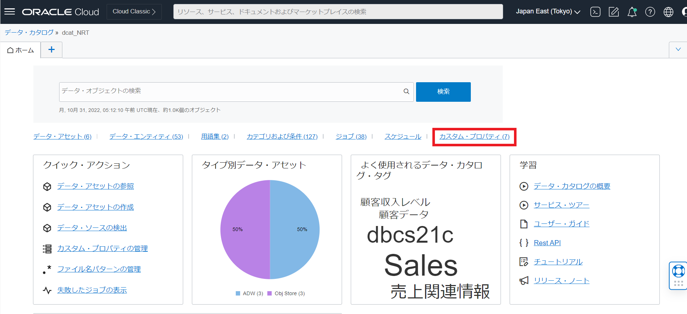Viewport: 687px width, 314px height.
Task: Open the カスタム・プロパティ (7) link
Action: pyautogui.click(x=474, y=137)
